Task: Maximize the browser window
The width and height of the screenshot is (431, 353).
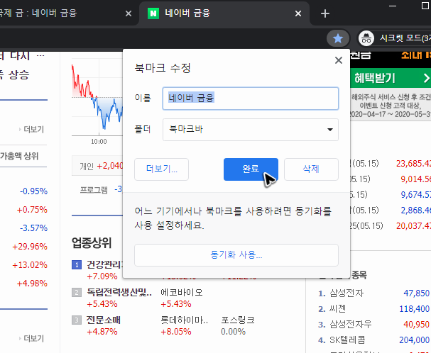Action: [425, 6]
